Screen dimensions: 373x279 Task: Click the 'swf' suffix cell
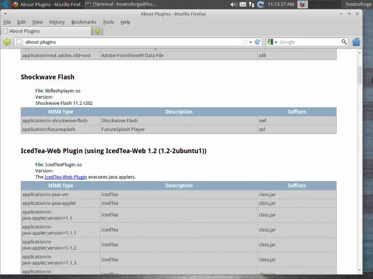[x=297, y=121]
